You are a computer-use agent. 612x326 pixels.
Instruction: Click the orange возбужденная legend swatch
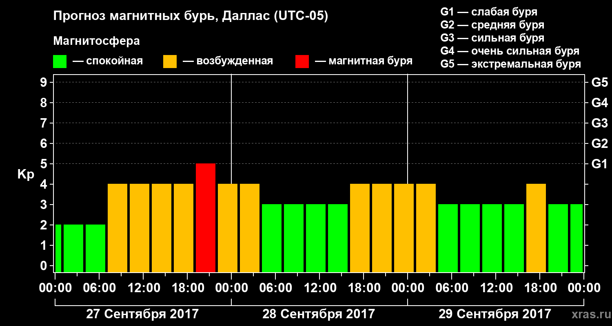(170, 62)
